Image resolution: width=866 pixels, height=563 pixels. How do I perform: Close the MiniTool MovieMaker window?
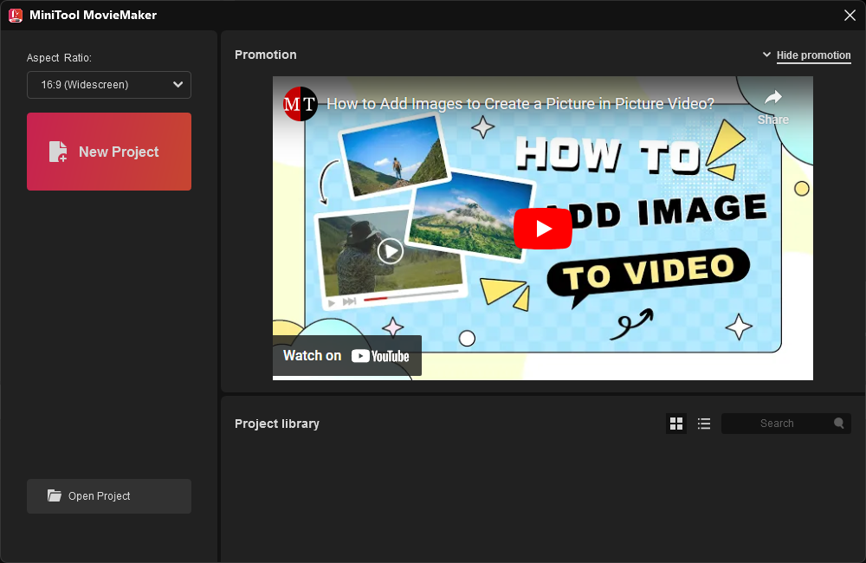[x=850, y=15]
